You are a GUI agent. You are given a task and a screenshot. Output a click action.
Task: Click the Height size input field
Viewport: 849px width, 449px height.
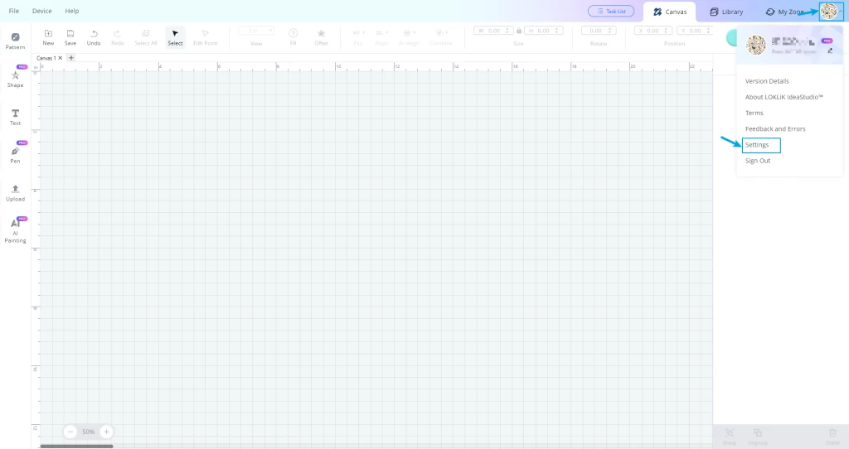point(544,31)
